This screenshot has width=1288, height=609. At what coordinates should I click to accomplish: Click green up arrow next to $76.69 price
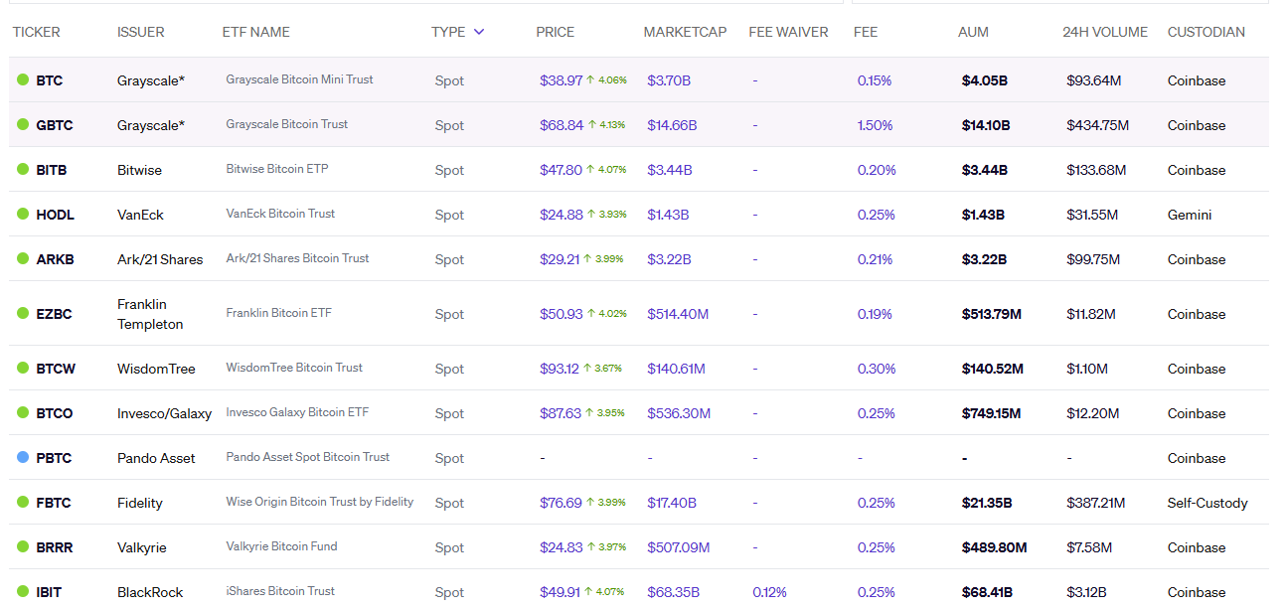[x=590, y=503]
